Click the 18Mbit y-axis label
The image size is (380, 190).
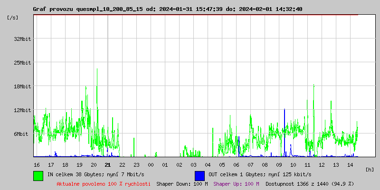pos(22,86)
